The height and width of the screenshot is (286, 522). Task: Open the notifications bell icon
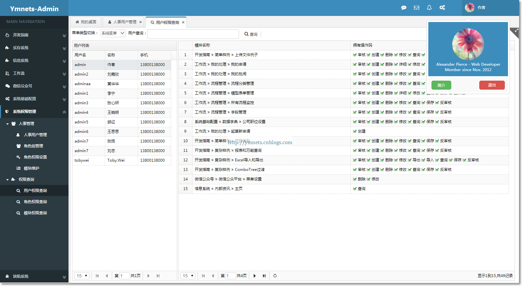click(429, 8)
